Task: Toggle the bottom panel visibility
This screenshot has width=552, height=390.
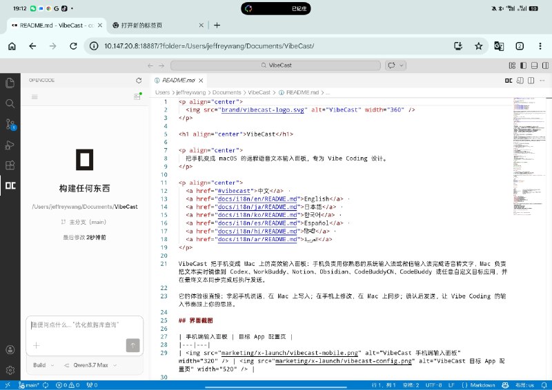Action: pos(534,65)
